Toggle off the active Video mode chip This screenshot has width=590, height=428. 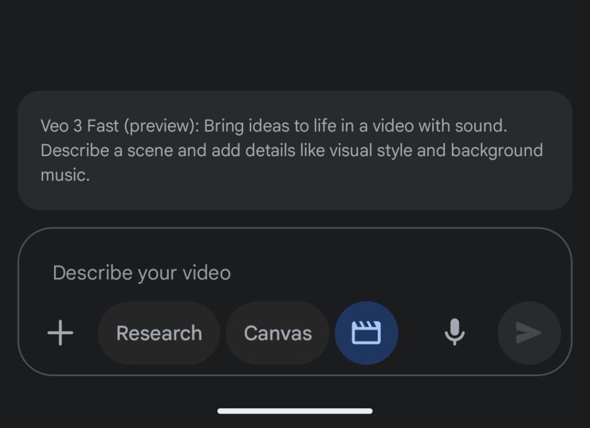coord(366,333)
